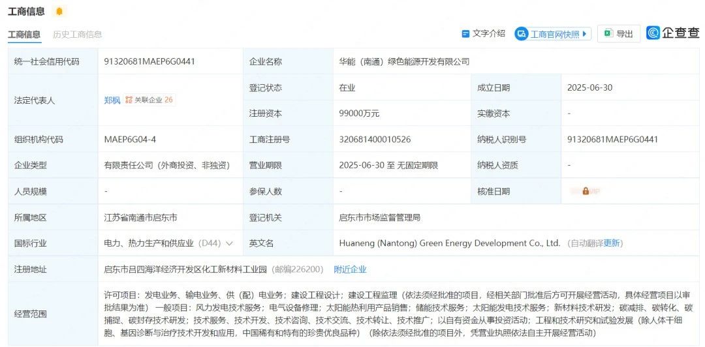Click 关联企业 26 badge
Viewport: 705px width, 347px height.
point(153,100)
